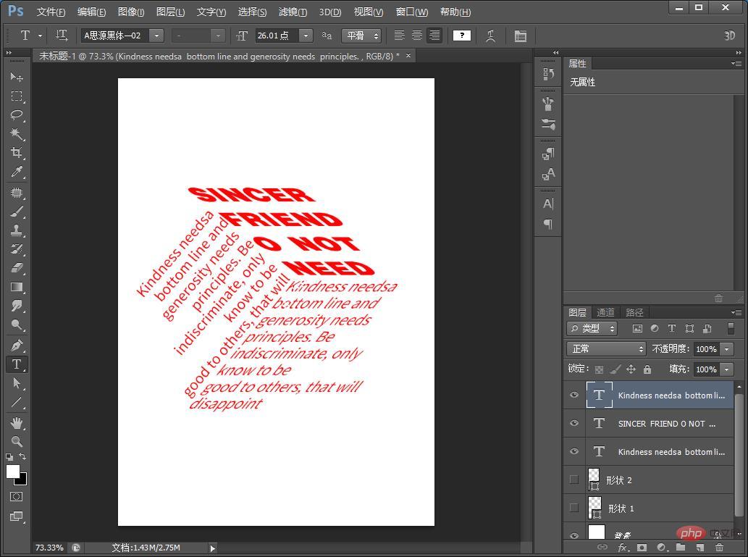Open the layer blend mode dropdown 正常
The image size is (748, 557).
[605, 349]
